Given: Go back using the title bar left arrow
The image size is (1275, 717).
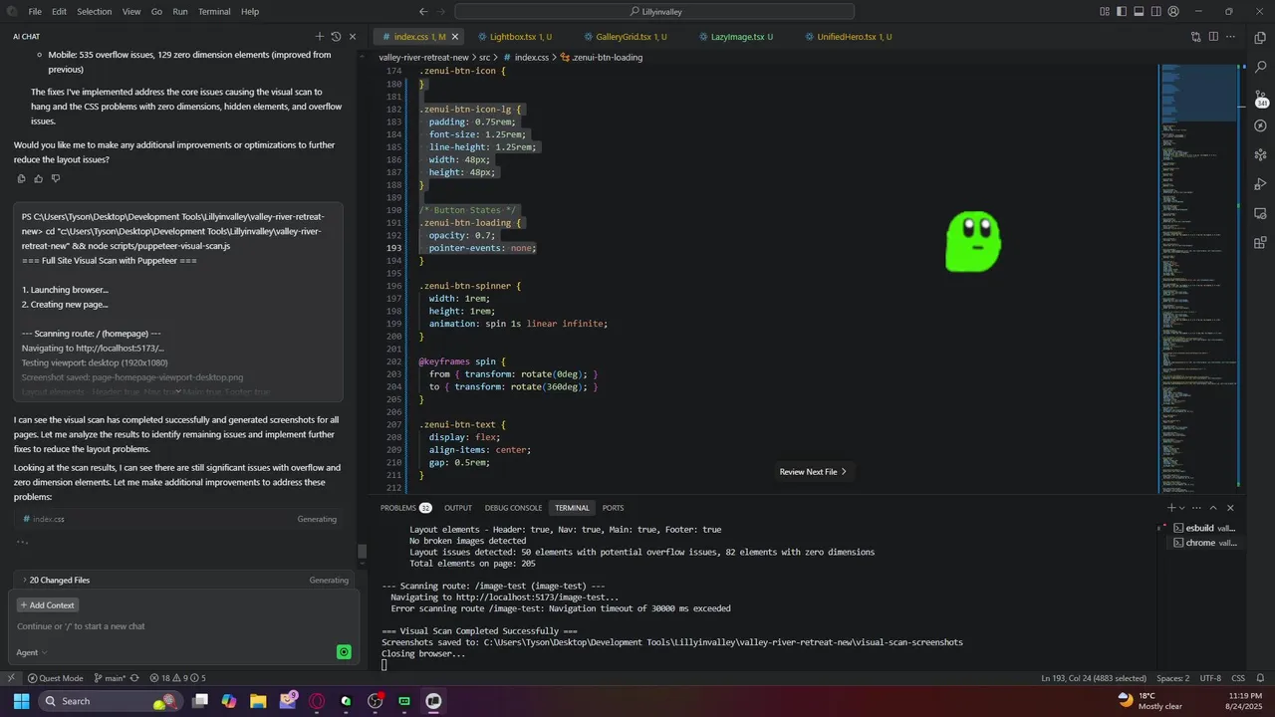Looking at the screenshot, I should (x=423, y=11).
